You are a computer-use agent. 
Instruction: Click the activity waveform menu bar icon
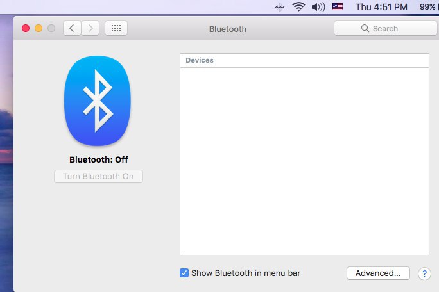pyautogui.click(x=279, y=8)
